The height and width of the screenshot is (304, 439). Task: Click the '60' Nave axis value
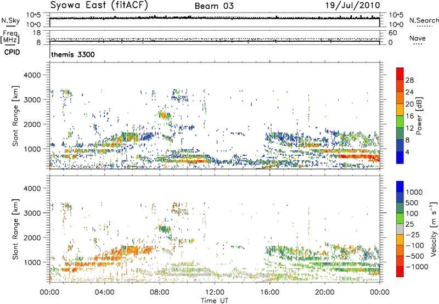[393, 33]
